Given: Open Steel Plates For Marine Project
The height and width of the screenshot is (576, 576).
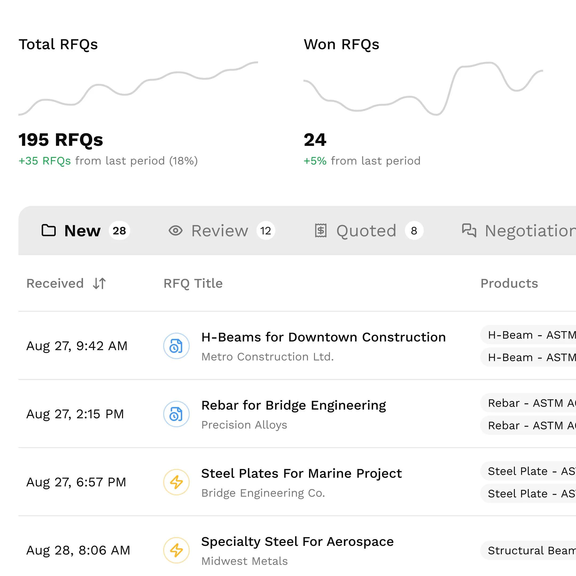Looking at the screenshot, I should click(301, 473).
